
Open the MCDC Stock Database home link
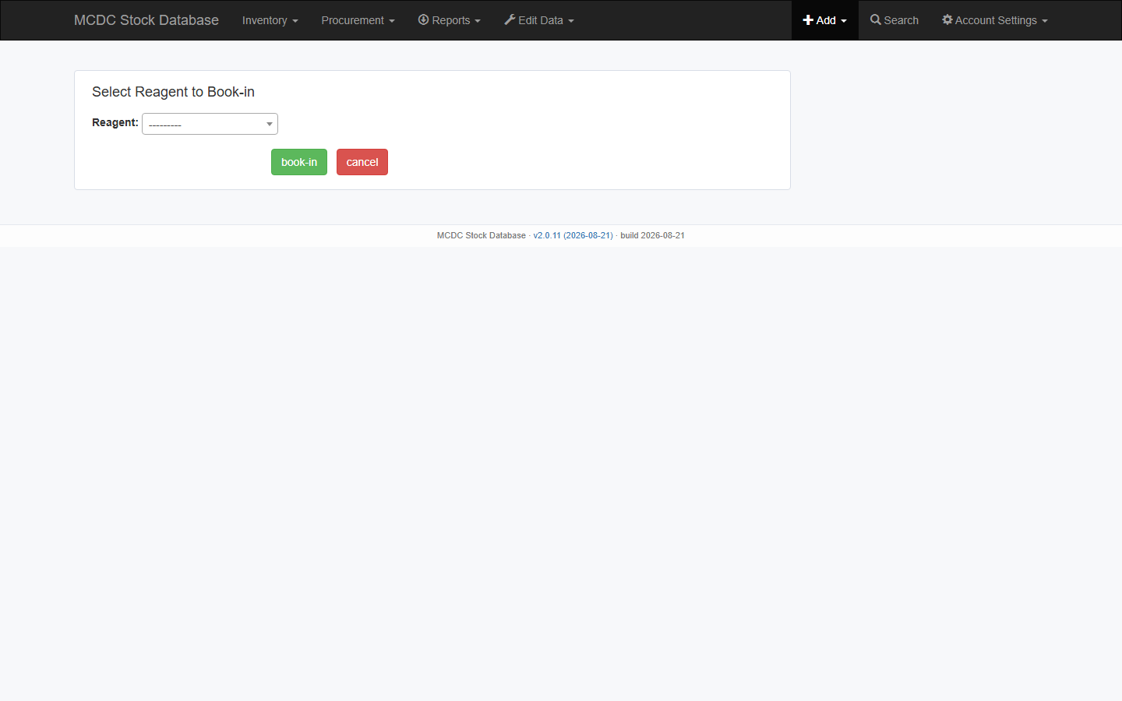146,20
